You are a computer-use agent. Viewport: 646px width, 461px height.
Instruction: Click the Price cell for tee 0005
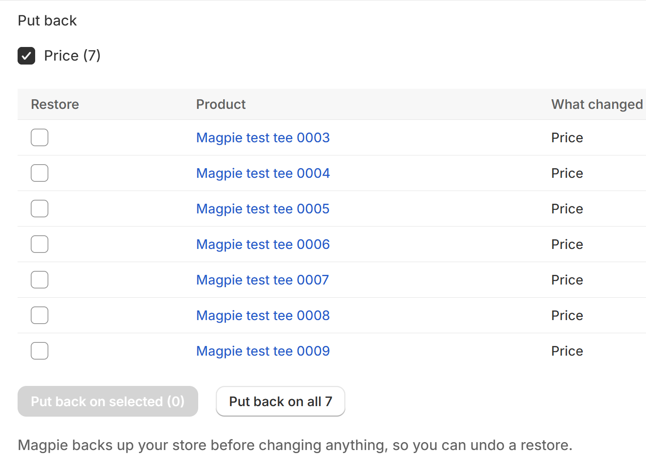(567, 209)
